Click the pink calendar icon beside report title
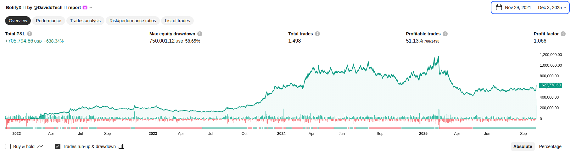 pyautogui.click(x=85, y=8)
